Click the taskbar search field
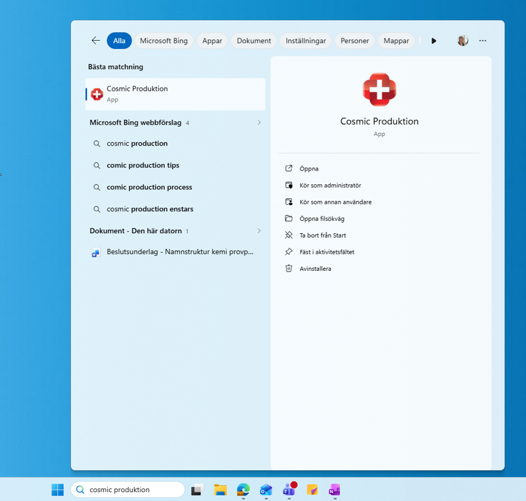The height and width of the screenshot is (501, 526). tap(127, 490)
